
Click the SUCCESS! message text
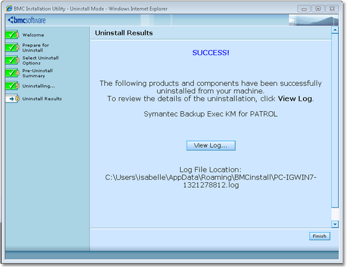tap(211, 53)
